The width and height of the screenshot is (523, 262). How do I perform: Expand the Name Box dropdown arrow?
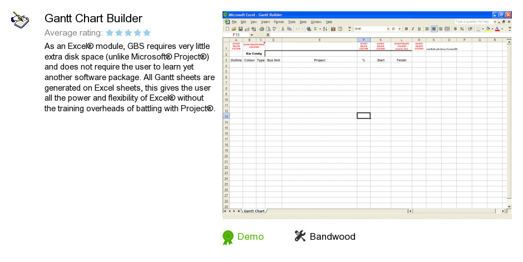251,35
